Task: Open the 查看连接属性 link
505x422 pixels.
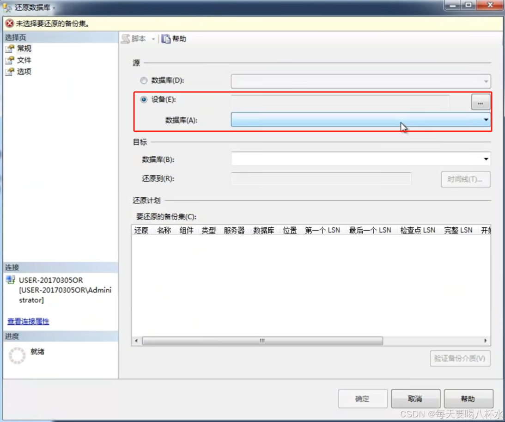Action: coord(28,321)
